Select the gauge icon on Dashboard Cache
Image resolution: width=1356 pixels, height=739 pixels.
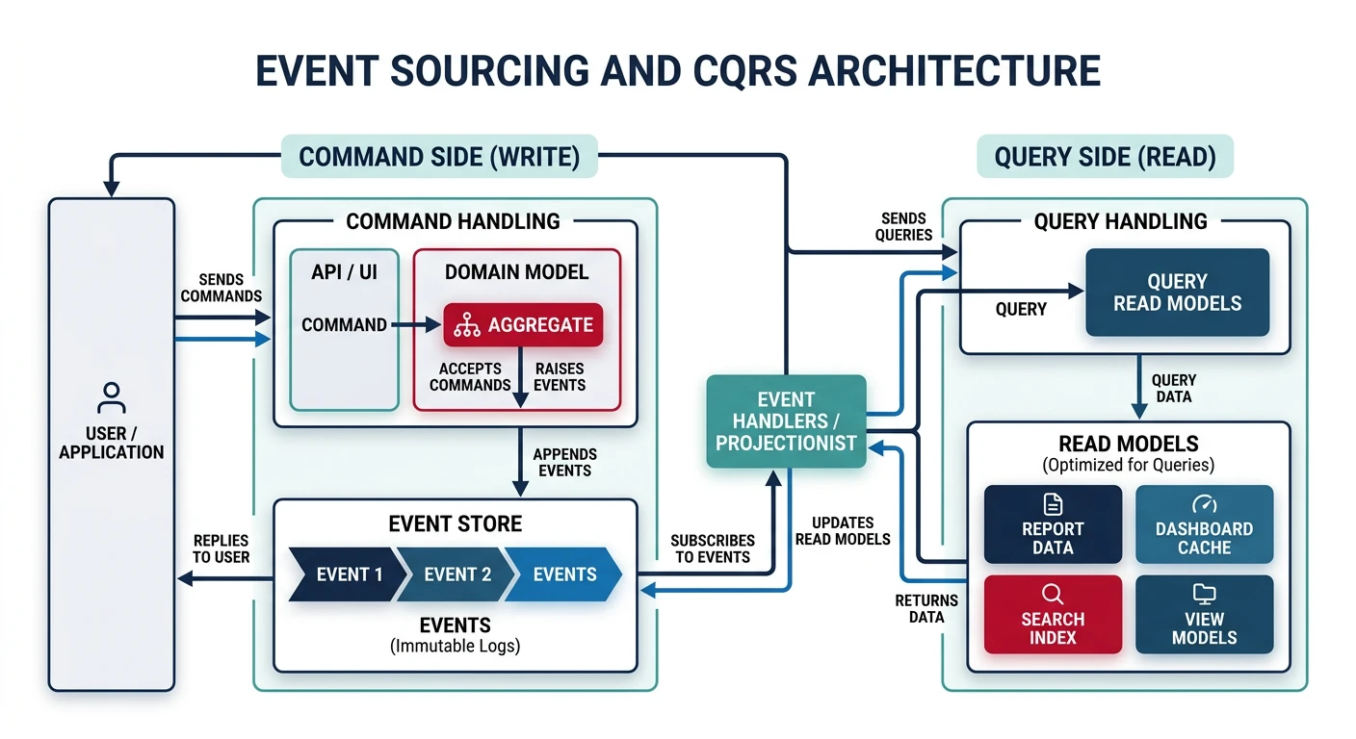pos(1205,502)
